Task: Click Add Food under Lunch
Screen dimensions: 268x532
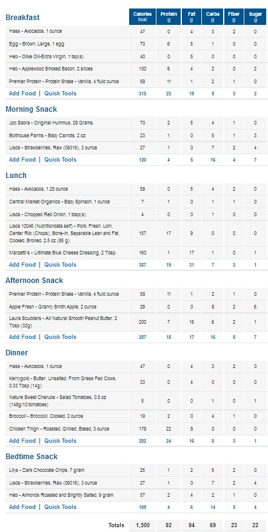Action: tap(22, 265)
